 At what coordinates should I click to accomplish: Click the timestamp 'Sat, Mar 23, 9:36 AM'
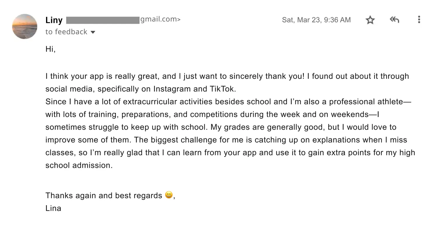click(316, 20)
